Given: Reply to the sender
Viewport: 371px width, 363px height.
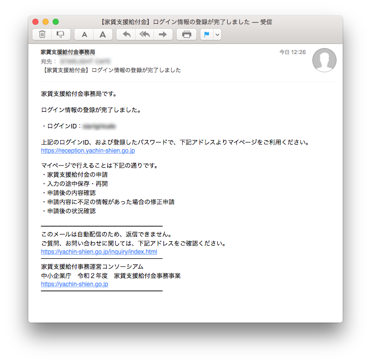Looking at the screenshot, I should pyautogui.click(x=127, y=34).
